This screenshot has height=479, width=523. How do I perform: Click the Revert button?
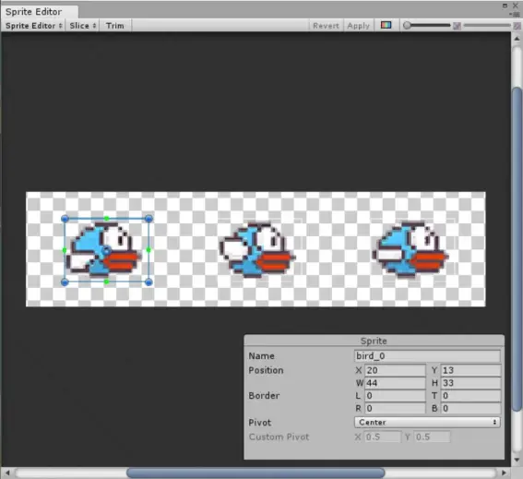click(326, 26)
